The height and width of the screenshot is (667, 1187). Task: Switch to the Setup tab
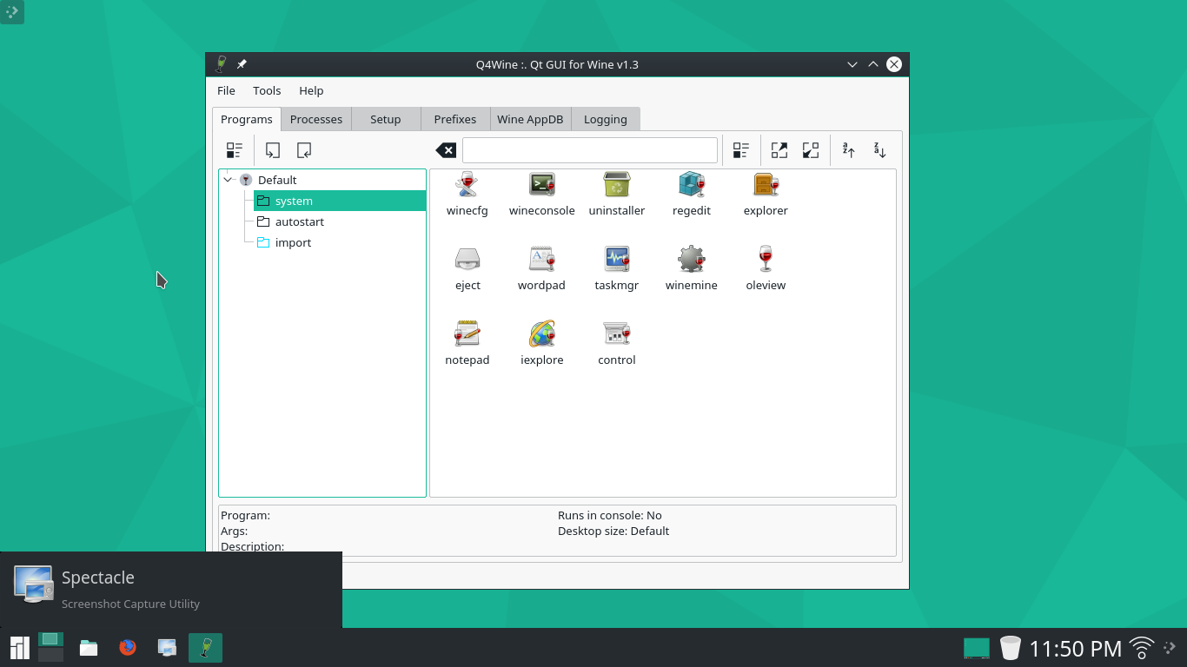[x=386, y=119]
